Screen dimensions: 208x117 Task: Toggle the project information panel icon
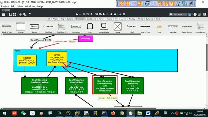pyautogui.click(x=199, y=14)
